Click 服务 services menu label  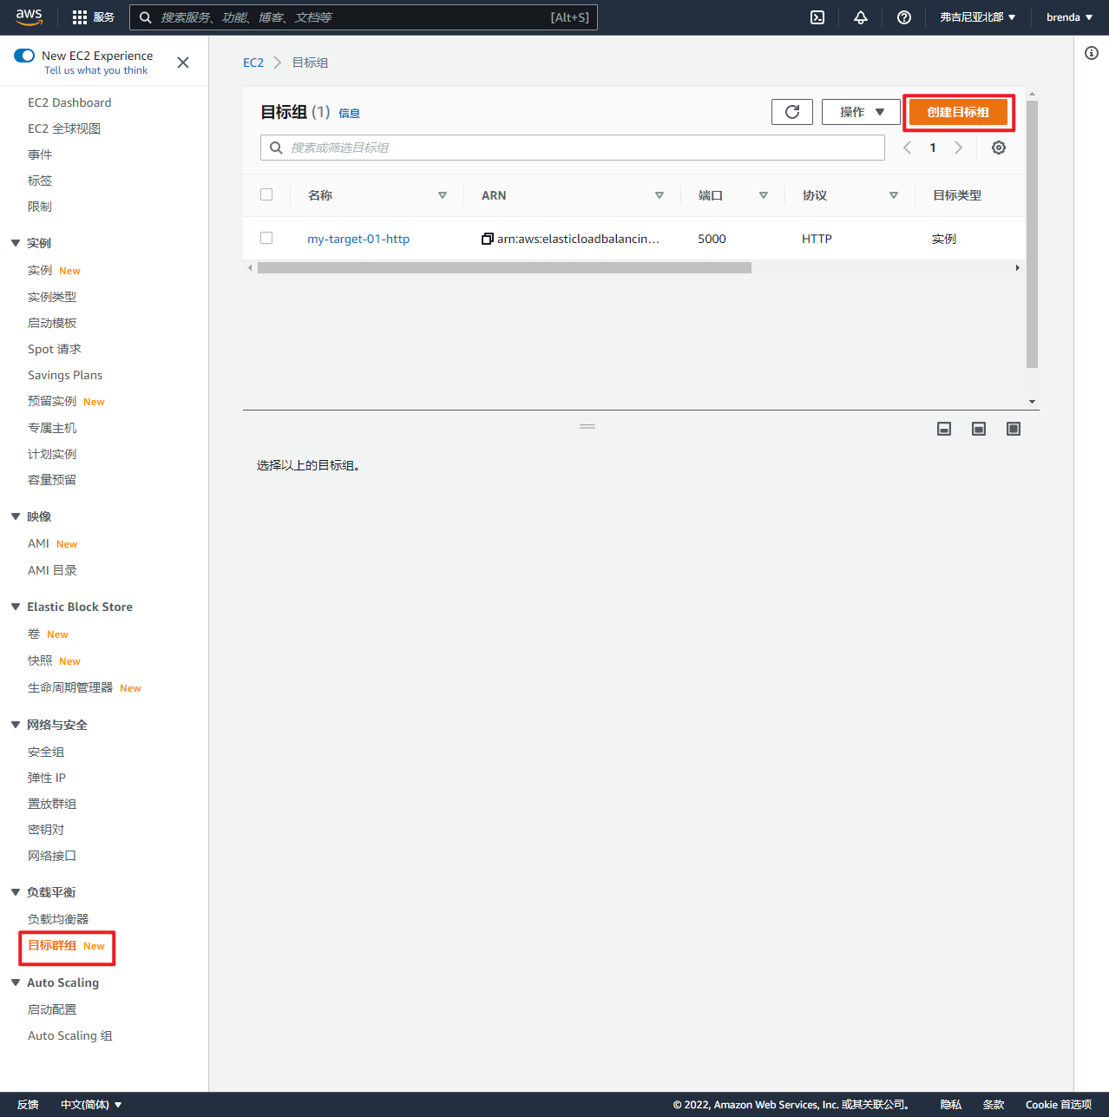104,17
